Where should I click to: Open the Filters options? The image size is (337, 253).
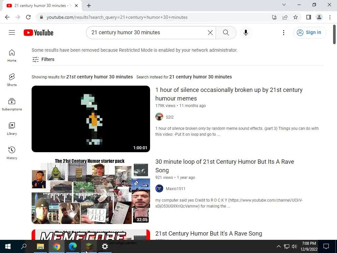click(x=43, y=59)
